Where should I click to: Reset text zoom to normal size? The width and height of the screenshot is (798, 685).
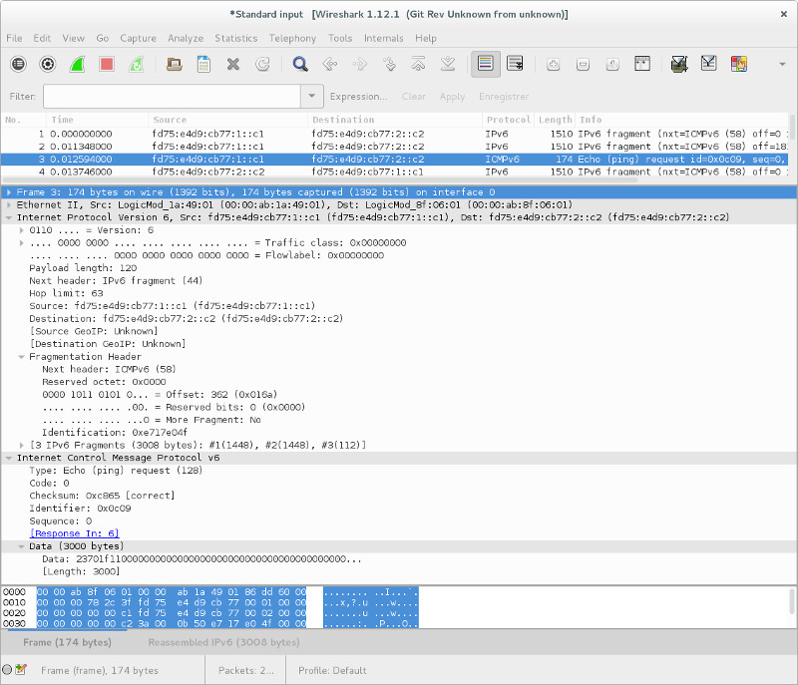point(612,64)
